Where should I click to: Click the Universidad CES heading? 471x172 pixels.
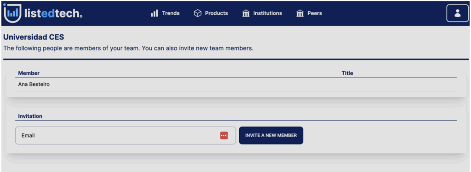click(34, 38)
